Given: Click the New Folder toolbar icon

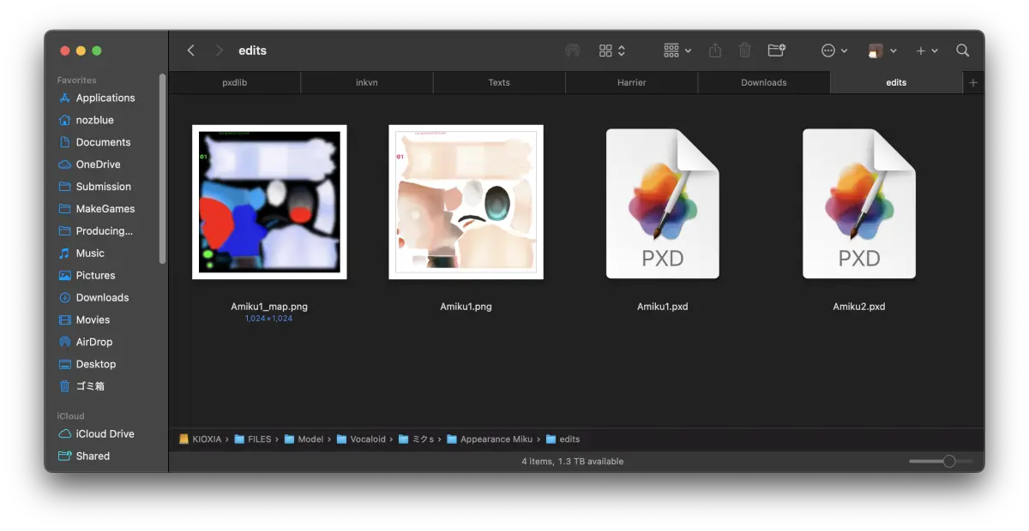Looking at the screenshot, I should point(777,51).
